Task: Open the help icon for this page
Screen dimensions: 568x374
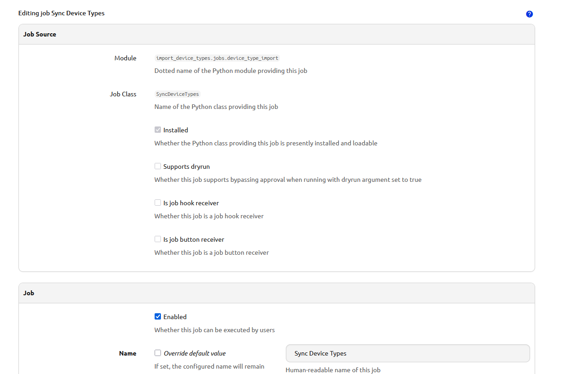Action: point(529,14)
